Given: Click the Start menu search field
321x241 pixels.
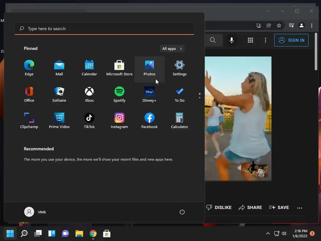Looking at the screenshot, I should [x=104, y=29].
